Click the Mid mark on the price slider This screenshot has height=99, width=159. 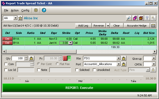pyautogui.click(x=80, y=81)
